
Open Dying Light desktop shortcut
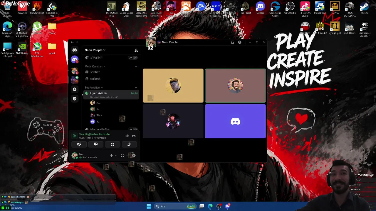(335, 28)
